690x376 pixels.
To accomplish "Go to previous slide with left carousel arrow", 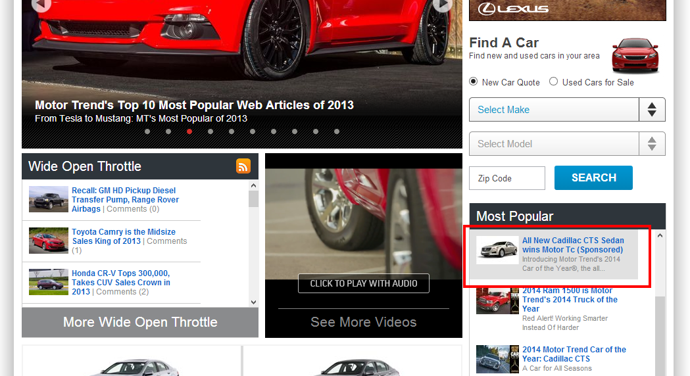I will 42,5.
